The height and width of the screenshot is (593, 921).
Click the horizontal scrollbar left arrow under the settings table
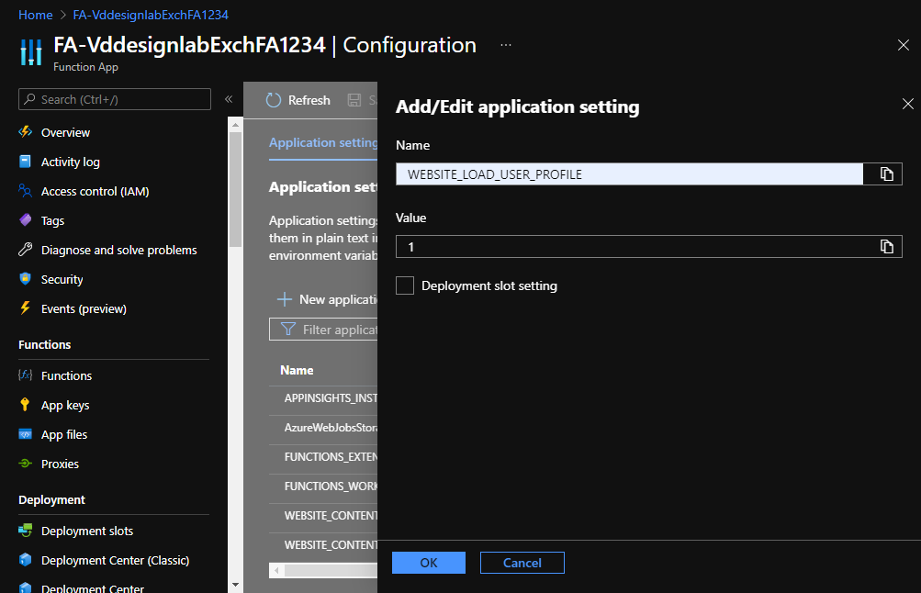click(276, 569)
